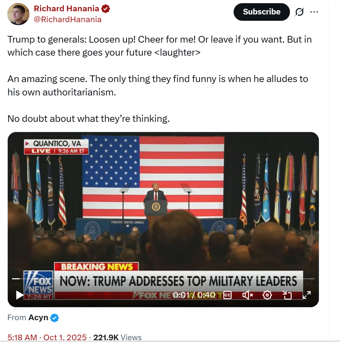Enable picture-in-picture mode
340x342 pixels.
[287, 295]
